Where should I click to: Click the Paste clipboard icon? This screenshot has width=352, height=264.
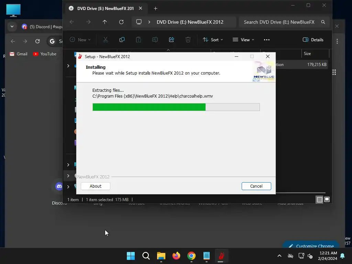pos(139,40)
